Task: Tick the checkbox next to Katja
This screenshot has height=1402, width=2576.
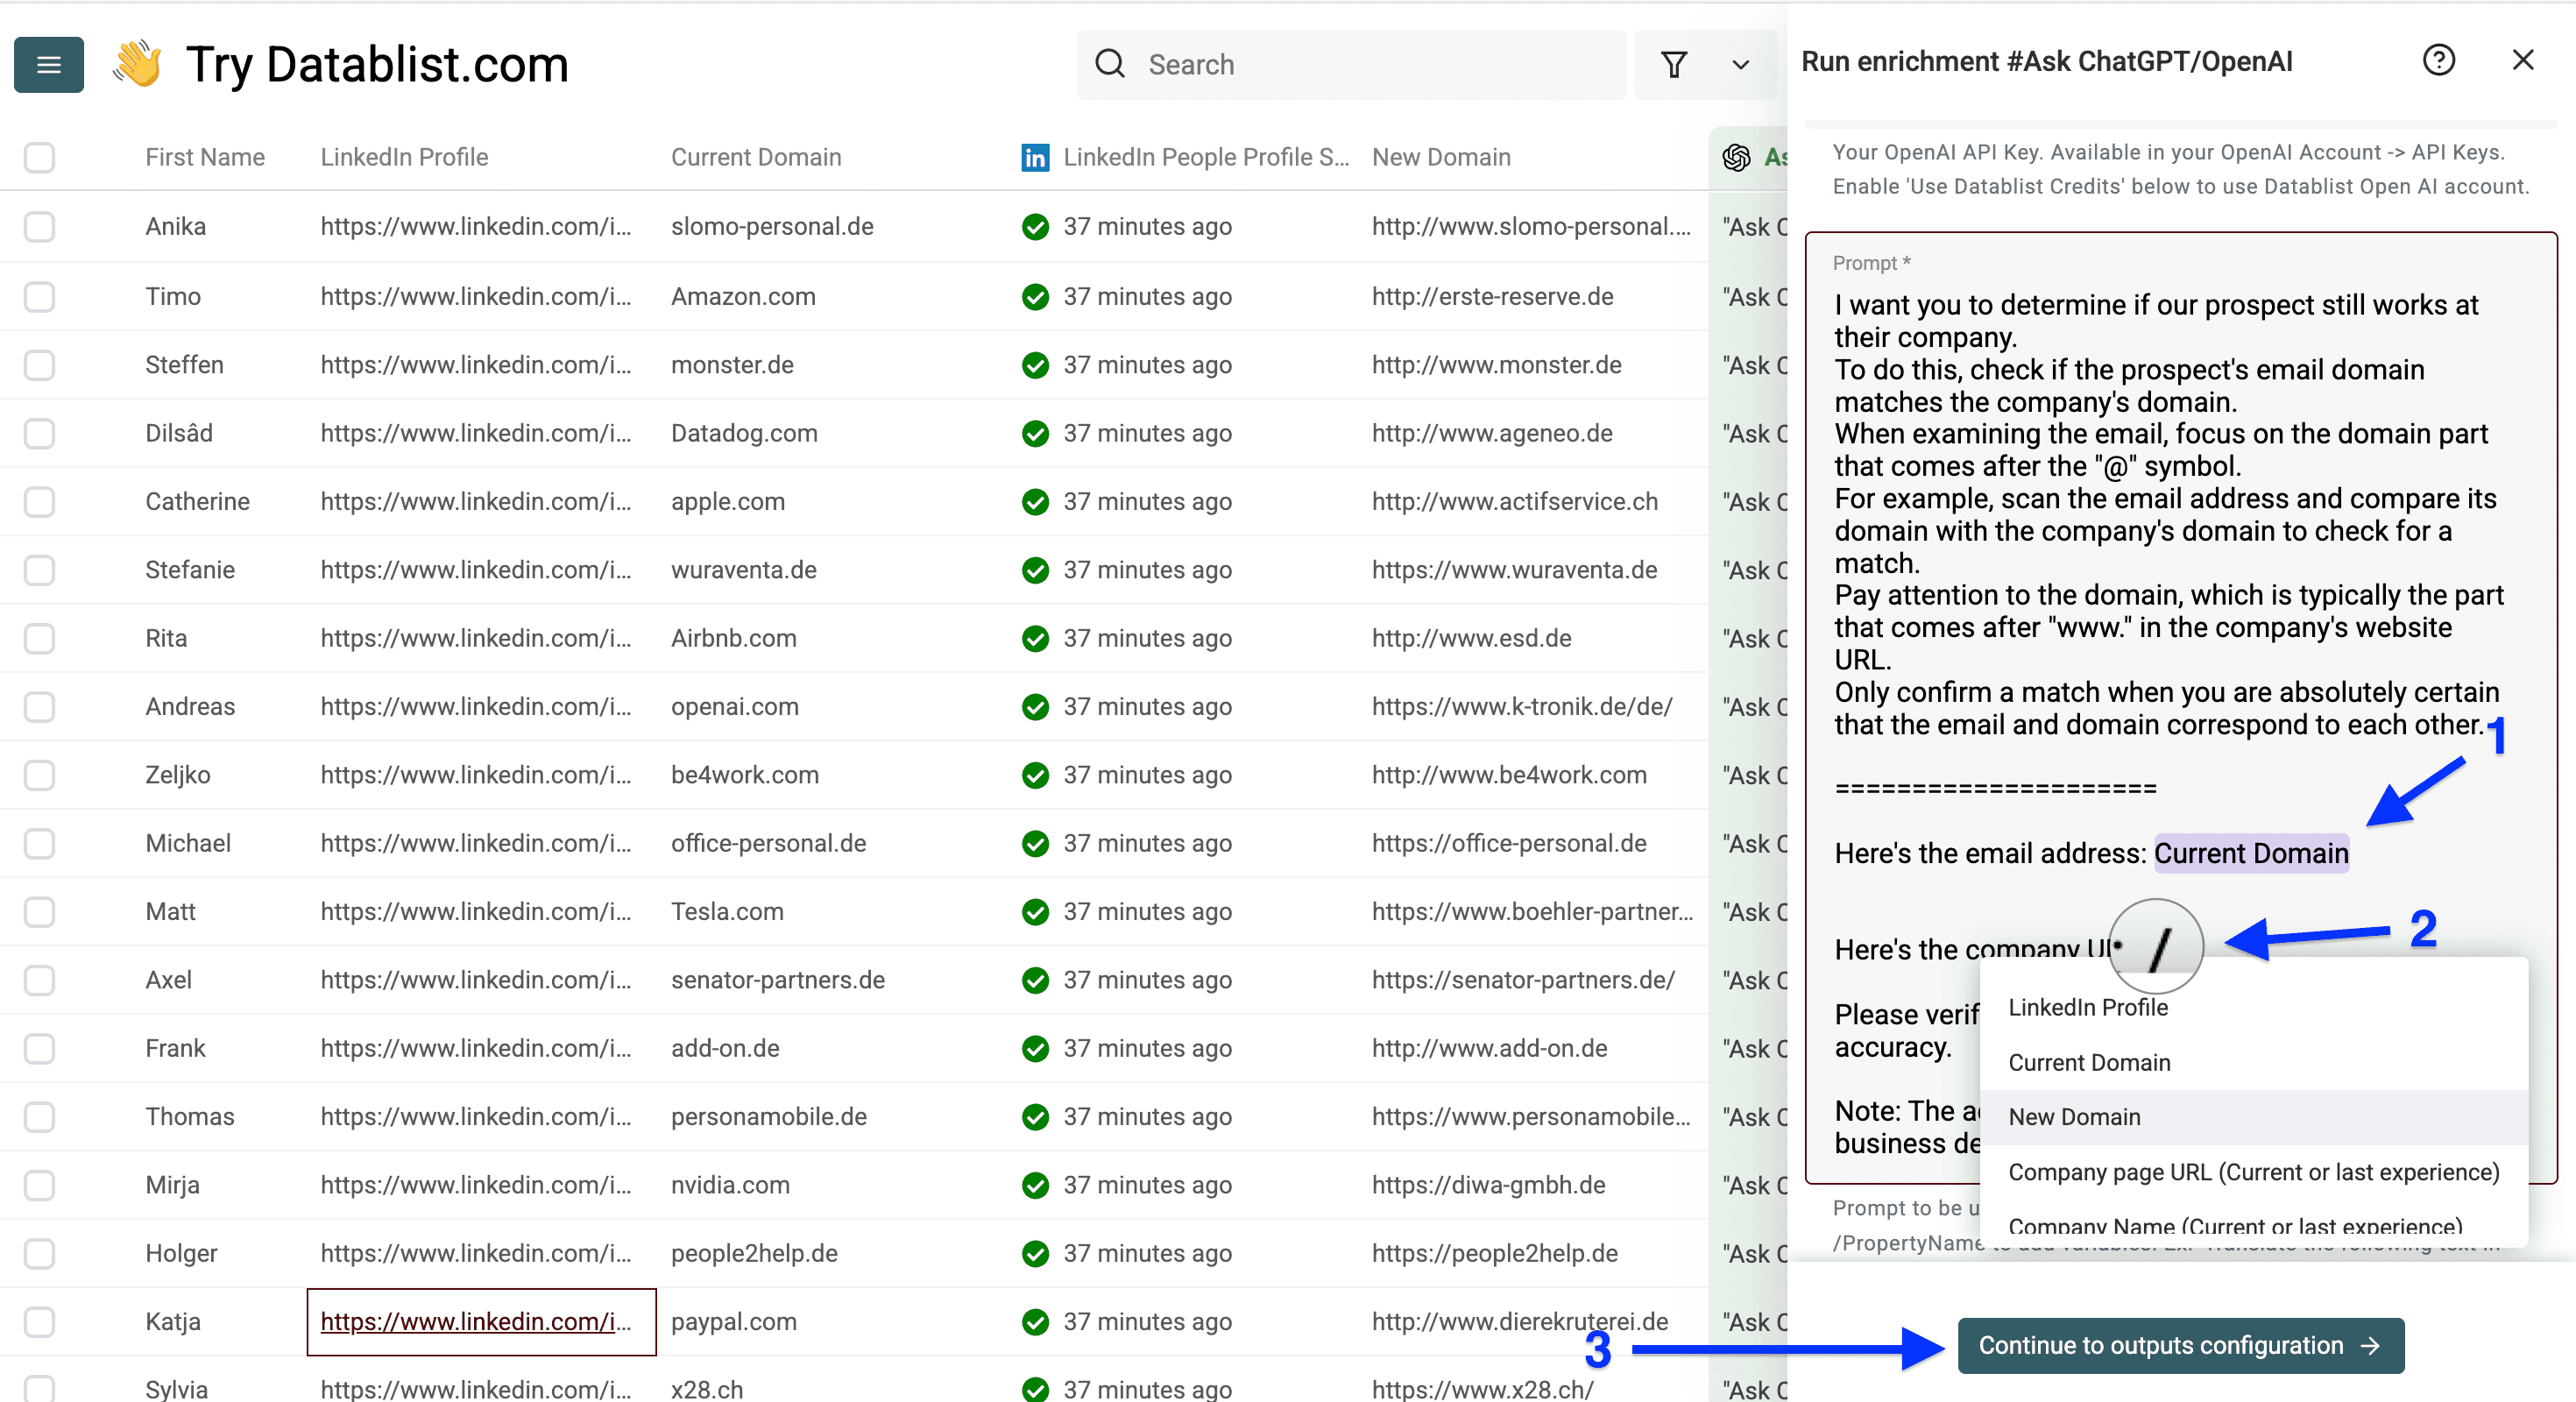Action: click(x=39, y=1322)
